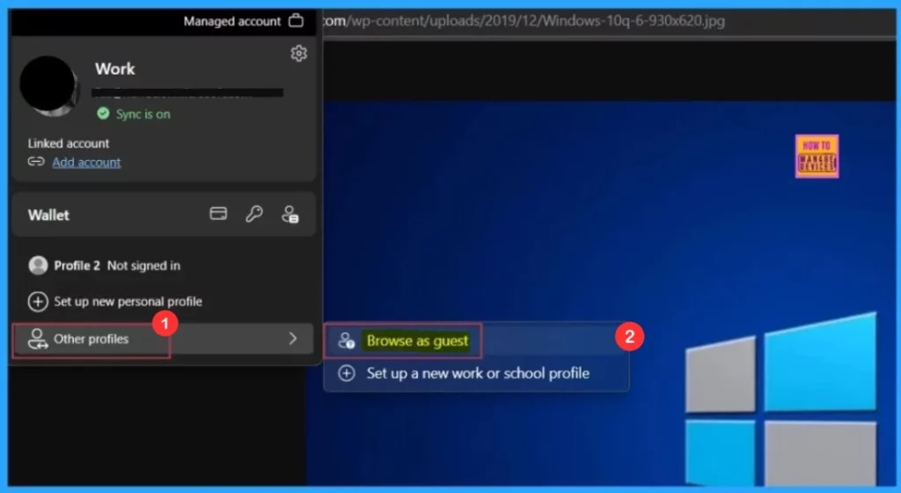Image resolution: width=901 pixels, height=493 pixels.
Task: Open payment cards icon in Wallet
Action: point(218,214)
